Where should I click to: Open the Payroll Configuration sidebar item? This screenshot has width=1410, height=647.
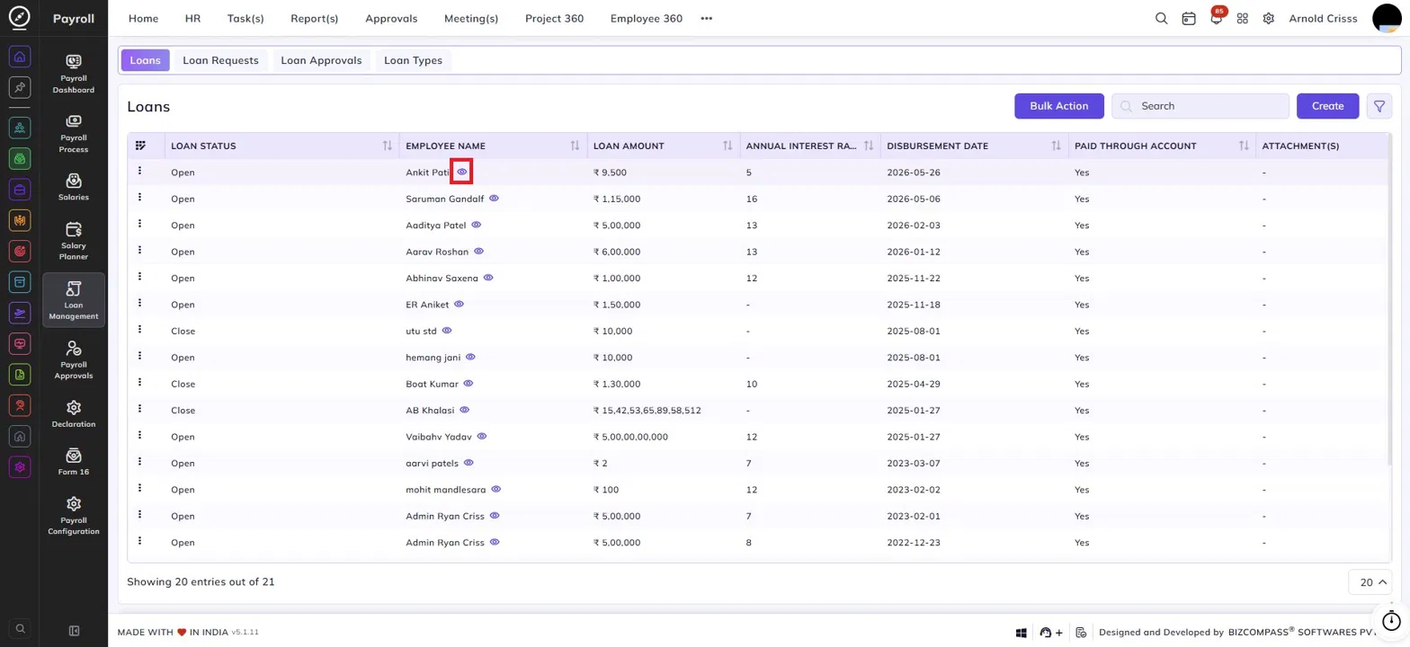(74, 516)
